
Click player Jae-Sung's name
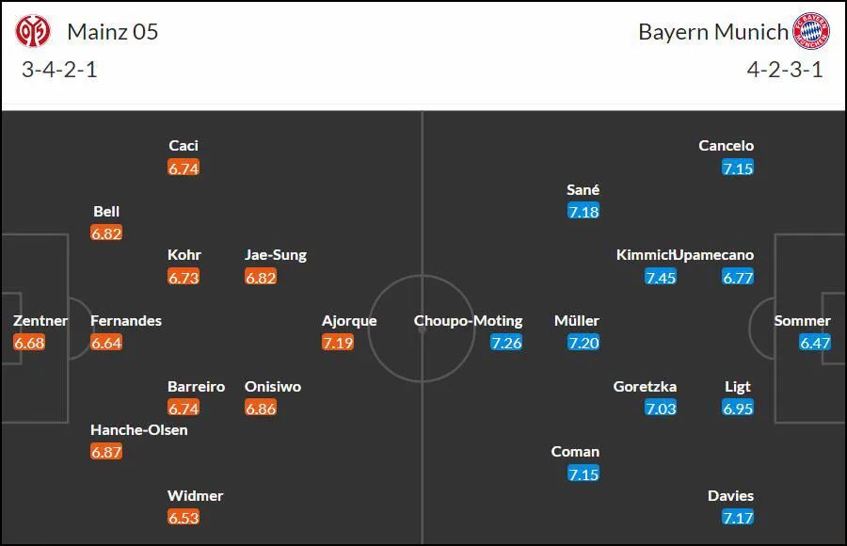(276, 255)
